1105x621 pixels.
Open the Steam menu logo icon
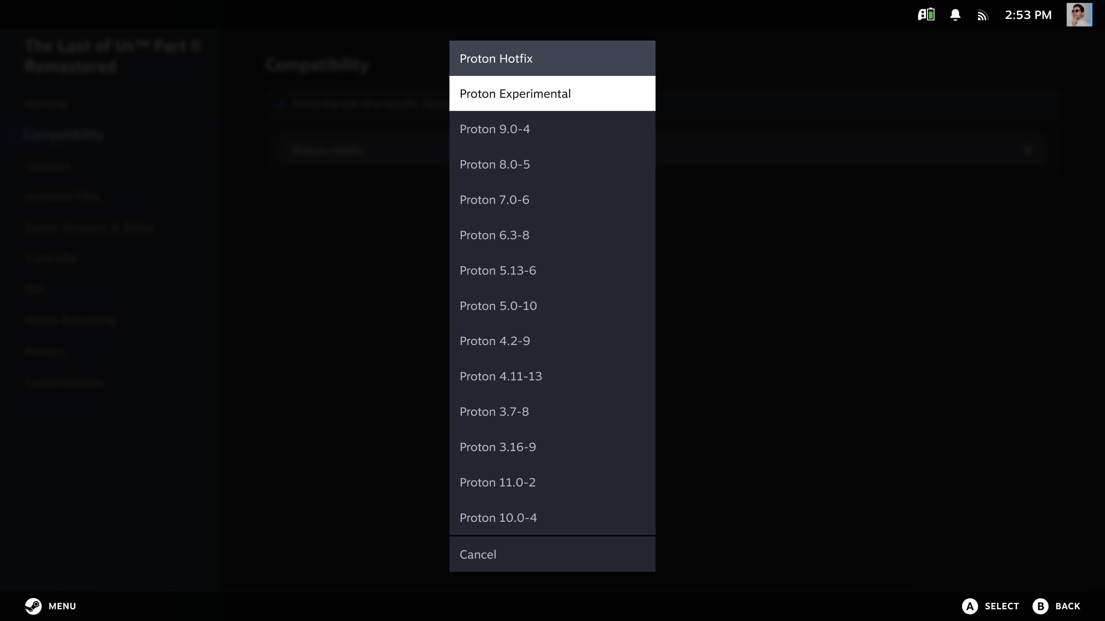click(x=33, y=606)
